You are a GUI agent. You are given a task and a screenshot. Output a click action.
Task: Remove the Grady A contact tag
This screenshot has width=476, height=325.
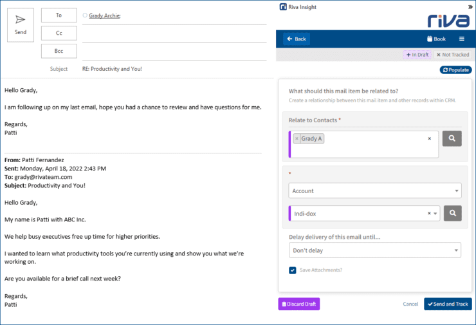(x=297, y=138)
